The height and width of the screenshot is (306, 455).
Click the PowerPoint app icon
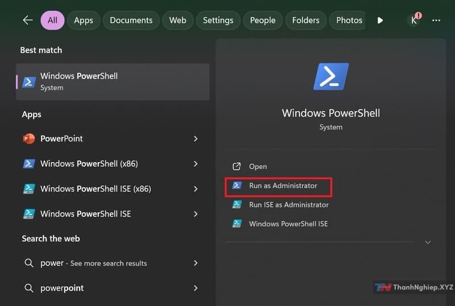point(29,139)
